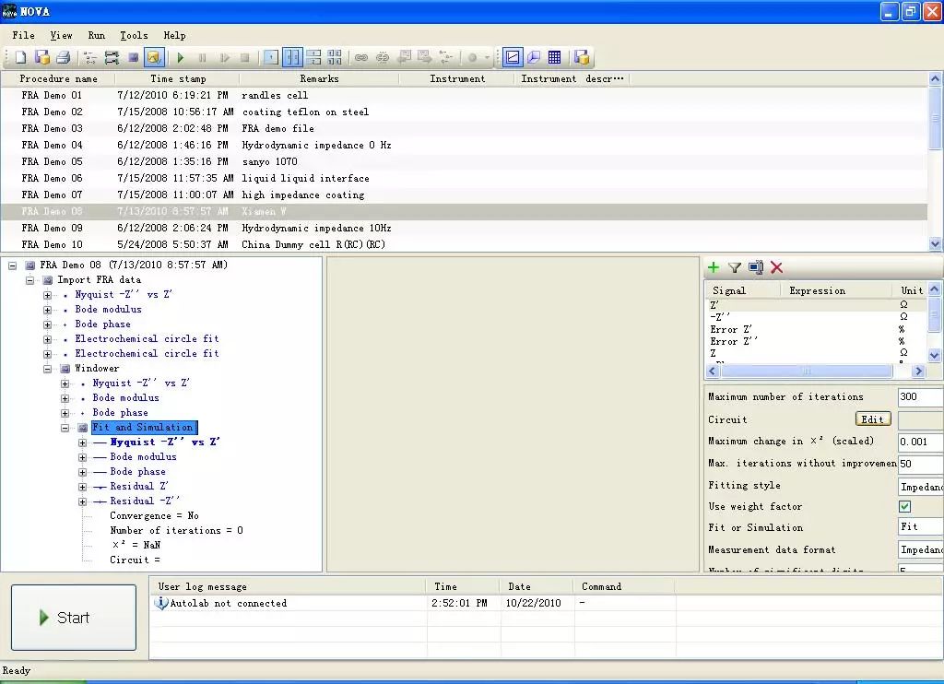Collapse the Fit and Simulation node

click(65, 428)
